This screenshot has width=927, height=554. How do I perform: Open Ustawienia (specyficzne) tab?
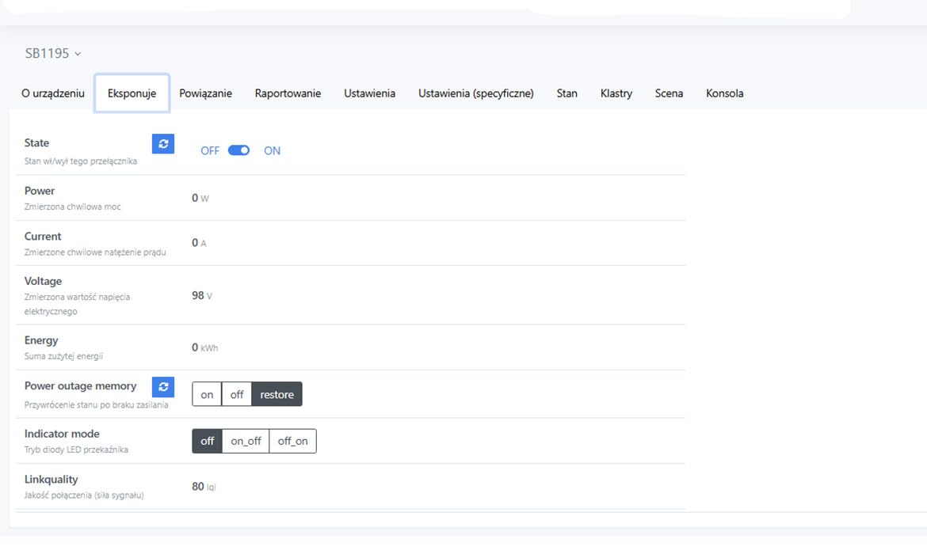coord(476,93)
